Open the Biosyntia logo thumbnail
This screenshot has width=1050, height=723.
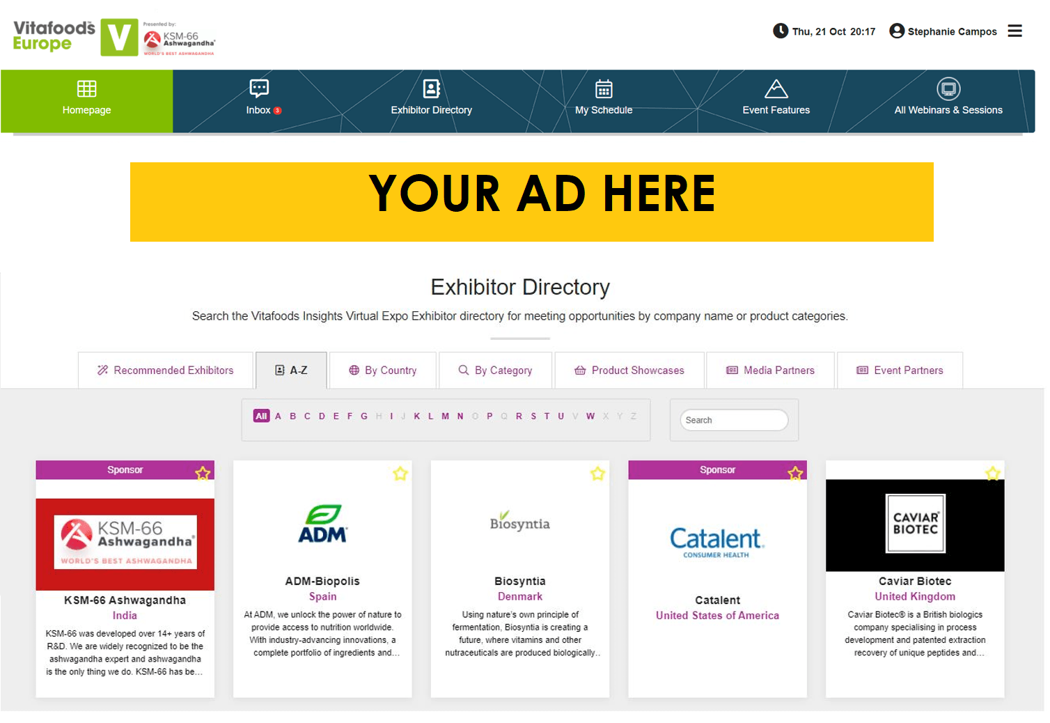pos(519,522)
